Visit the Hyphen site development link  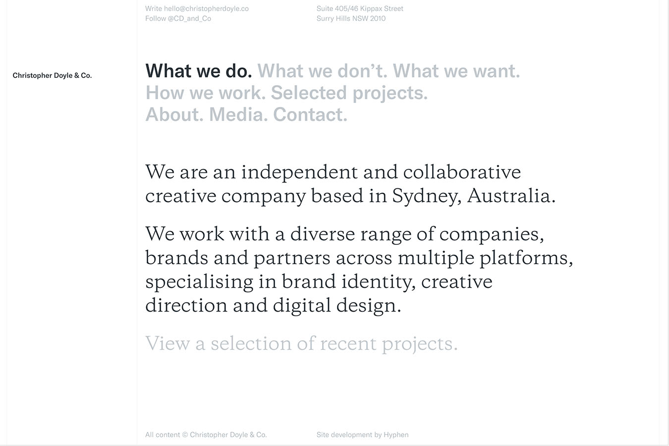click(396, 435)
